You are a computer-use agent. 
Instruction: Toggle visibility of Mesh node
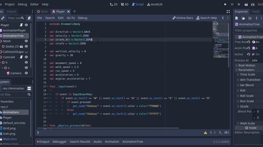26,41
